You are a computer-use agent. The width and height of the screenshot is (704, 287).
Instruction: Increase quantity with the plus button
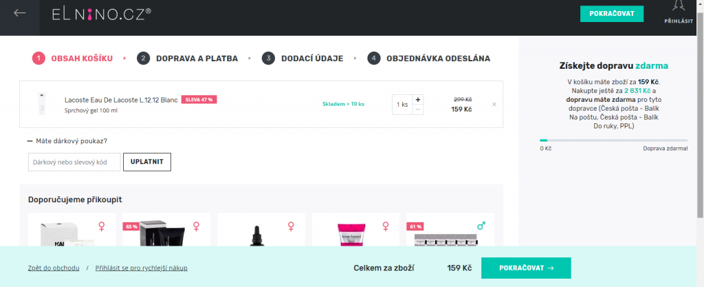pos(417,99)
